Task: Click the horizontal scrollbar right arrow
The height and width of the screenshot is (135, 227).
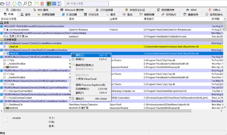Action: pyautogui.click(x=221, y=111)
